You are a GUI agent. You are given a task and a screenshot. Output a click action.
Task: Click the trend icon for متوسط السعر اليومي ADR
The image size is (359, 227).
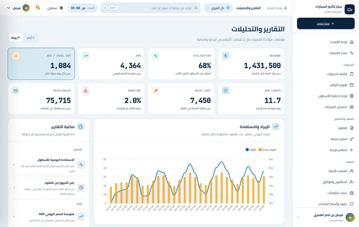[81, 216]
